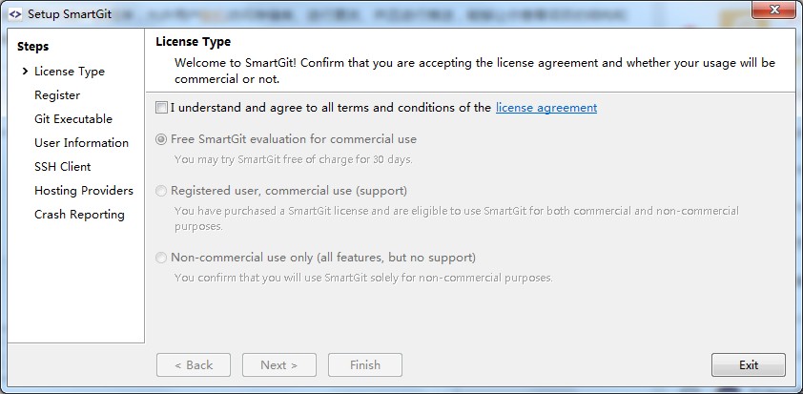Screen dimensions: 803x394
Task: Click the Exit button
Action: coord(749,364)
